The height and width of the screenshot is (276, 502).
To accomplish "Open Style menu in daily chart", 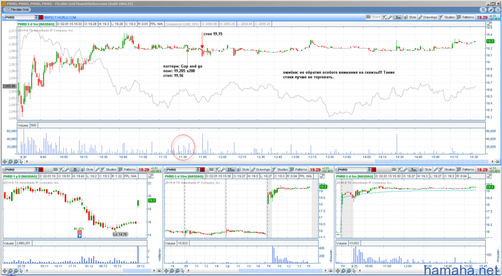I will click(87, 170).
